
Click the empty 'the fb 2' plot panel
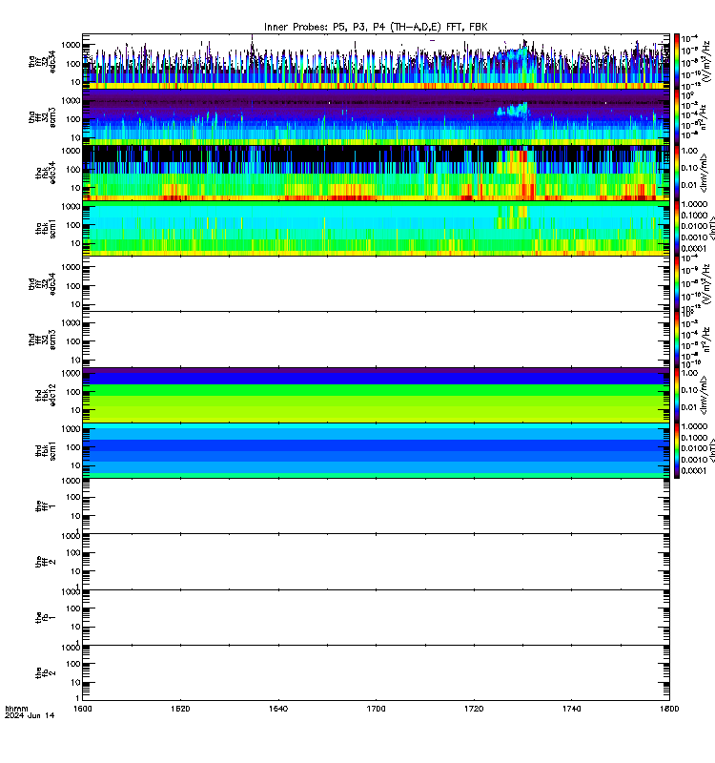tap(376, 673)
